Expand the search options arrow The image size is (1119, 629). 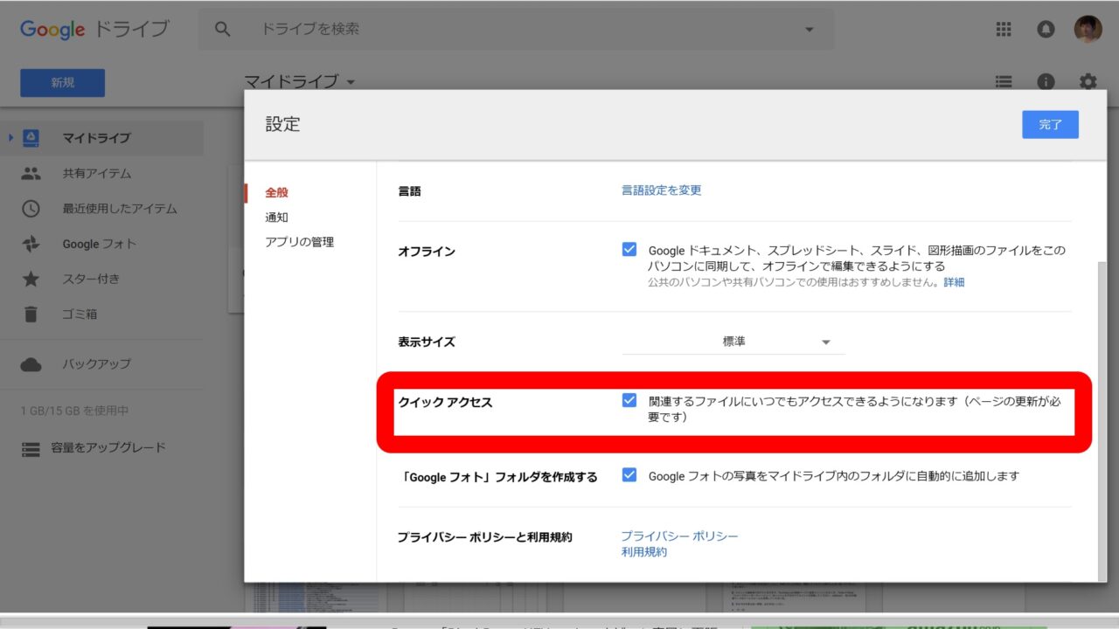pos(809,30)
